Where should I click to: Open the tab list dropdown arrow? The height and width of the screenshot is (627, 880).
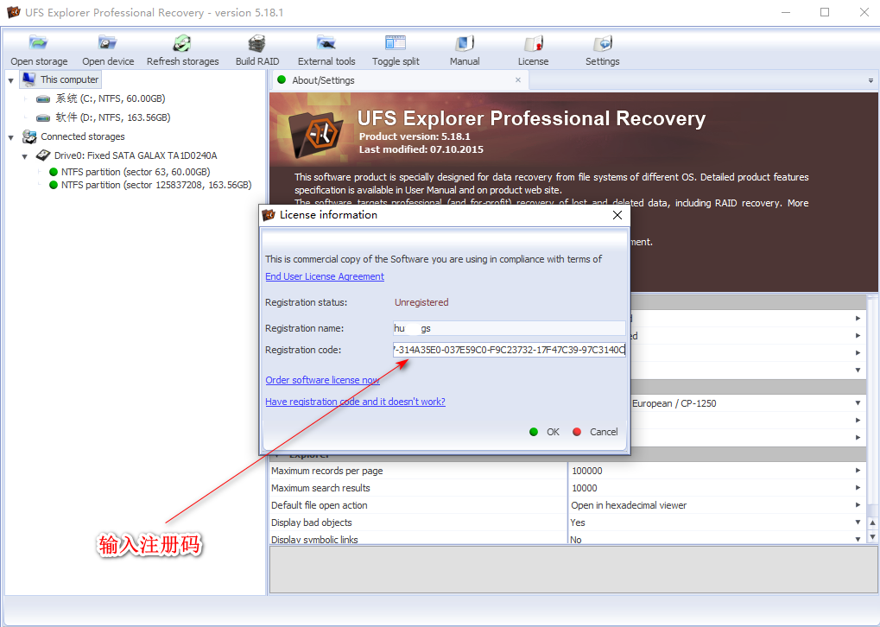click(871, 81)
